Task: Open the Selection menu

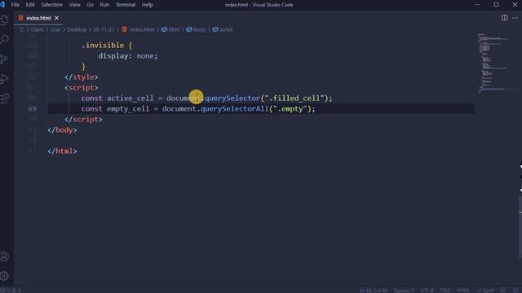Action: pyautogui.click(x=52, y=5)
